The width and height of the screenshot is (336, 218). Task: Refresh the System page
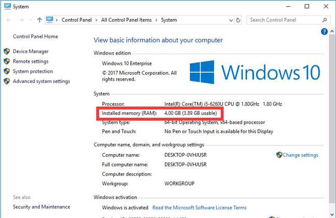238,20
